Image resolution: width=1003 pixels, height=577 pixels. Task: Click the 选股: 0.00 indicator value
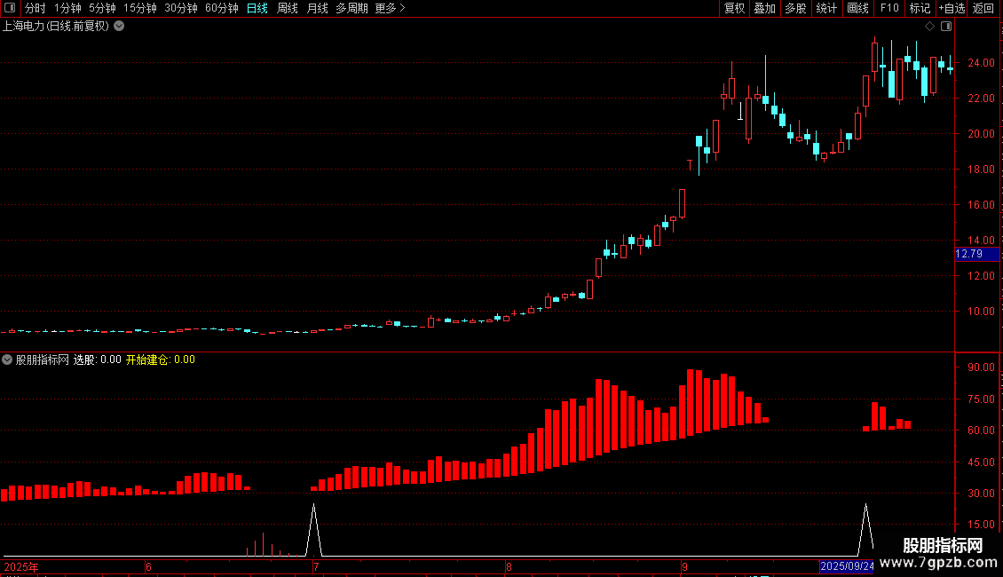(x=98, y=360)
